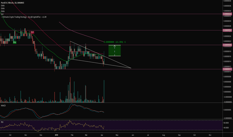Image resolution: width=233 pixels, height=137 pixels.
Task: Click the 0.00000030 price axis value
Action: click(x=227, y=21)
